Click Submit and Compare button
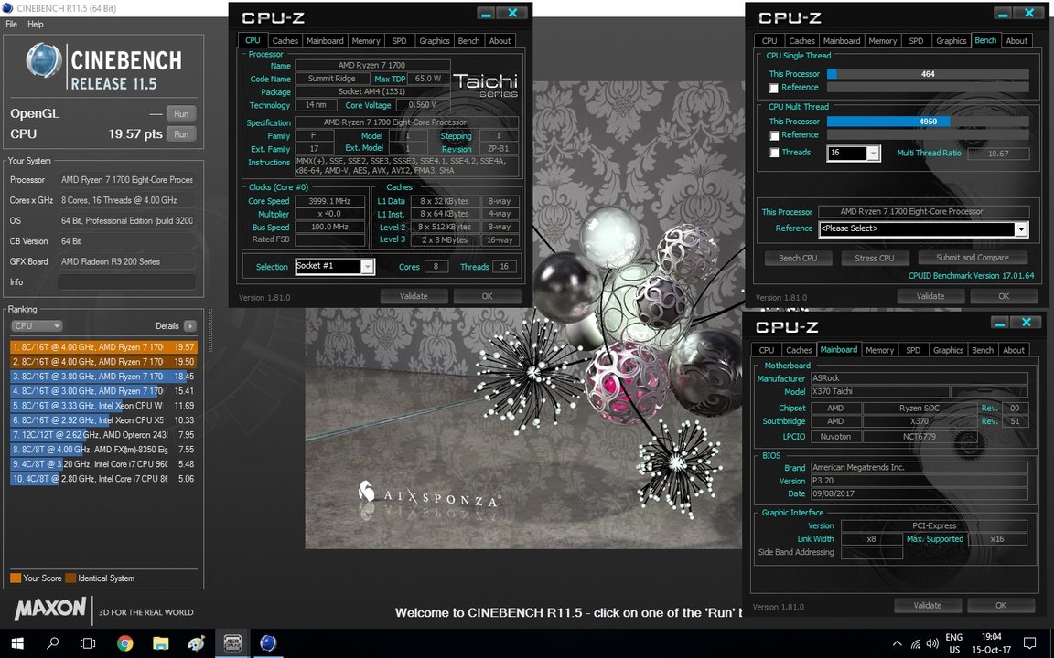1054x658 pixels. [x=972, y=257]
